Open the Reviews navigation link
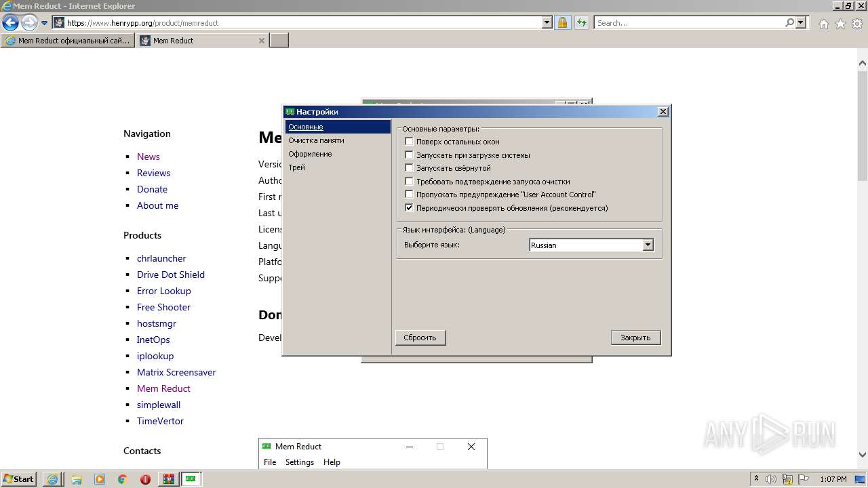Screen dimensions: 868x488 click(153, 173)
